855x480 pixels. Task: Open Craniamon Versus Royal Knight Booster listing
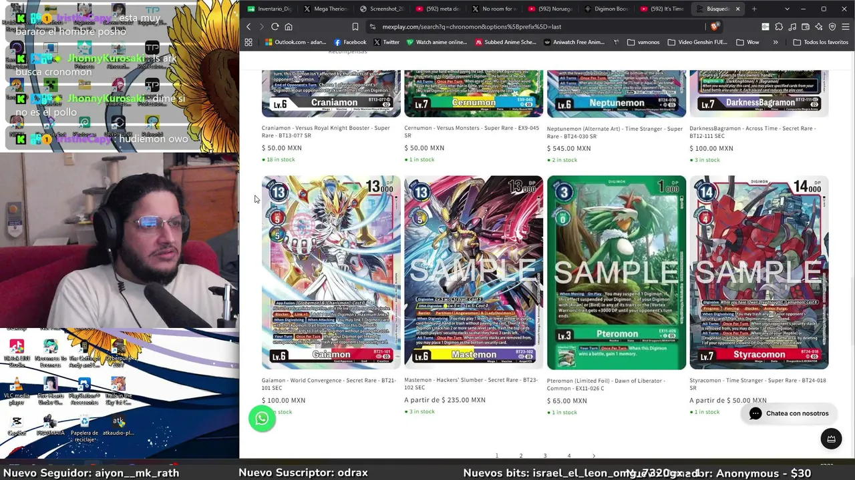326,132
